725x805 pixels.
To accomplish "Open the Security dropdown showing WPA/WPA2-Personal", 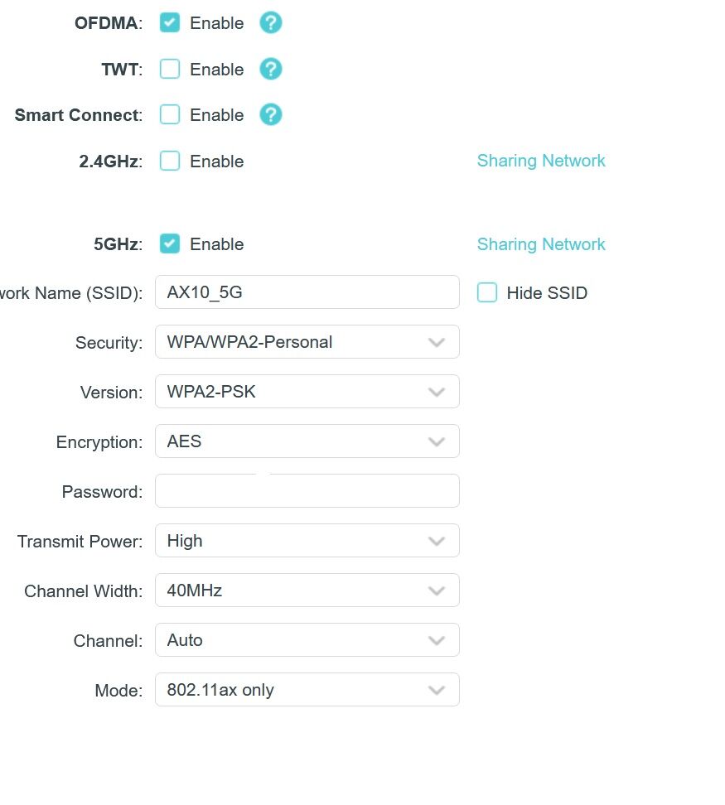I will coord(307,342).
